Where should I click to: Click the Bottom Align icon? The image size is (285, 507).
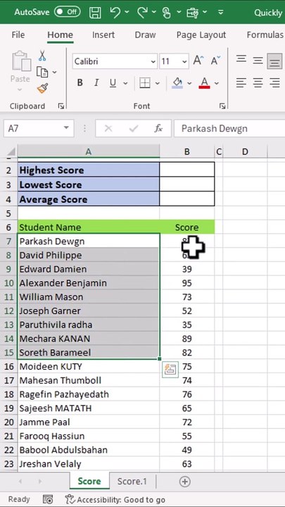pyautogui.click(x=274, y=61)
